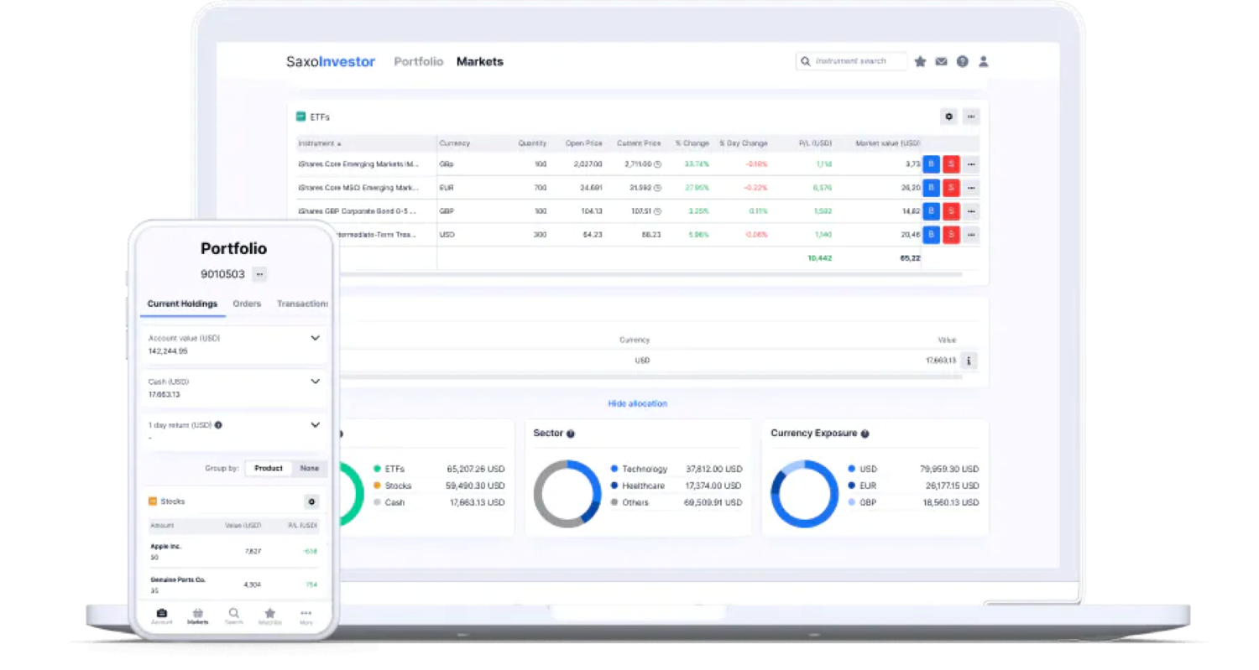1259x670 pixels.
Task: Click the ETFs total P/L 10,442
Action: (x=819, y=258)
